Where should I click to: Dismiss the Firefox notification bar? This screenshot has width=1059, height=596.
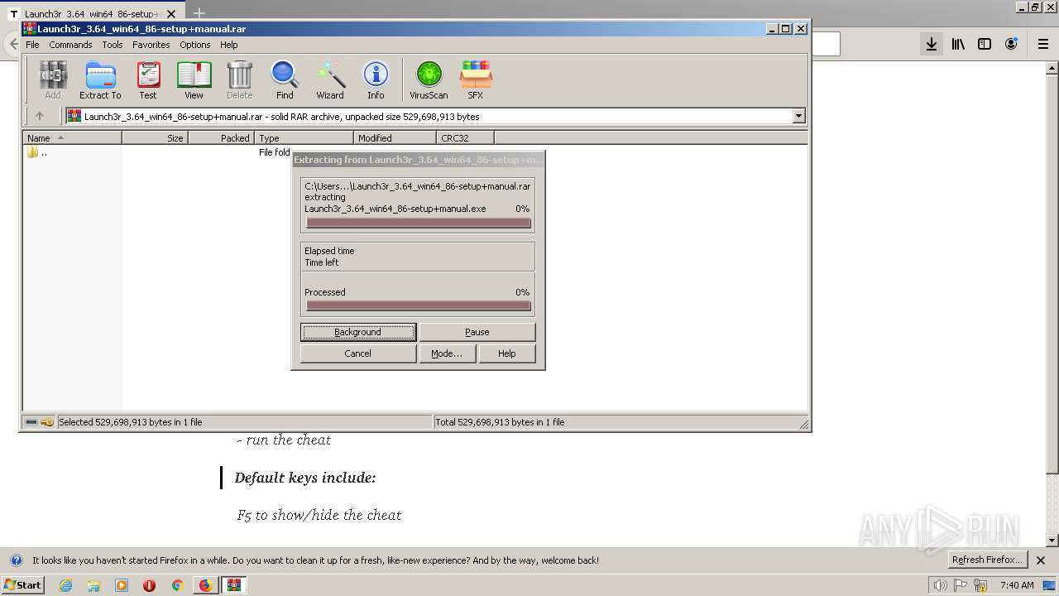coord(1041,560)
